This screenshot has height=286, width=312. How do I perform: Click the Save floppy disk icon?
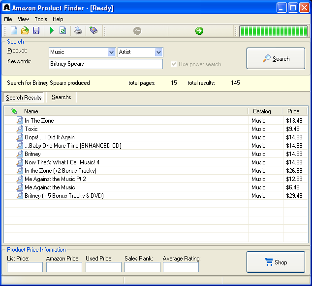coord(36,31)
